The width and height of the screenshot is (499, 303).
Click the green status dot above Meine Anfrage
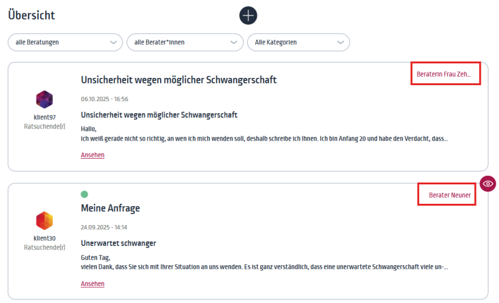point(85,194)
